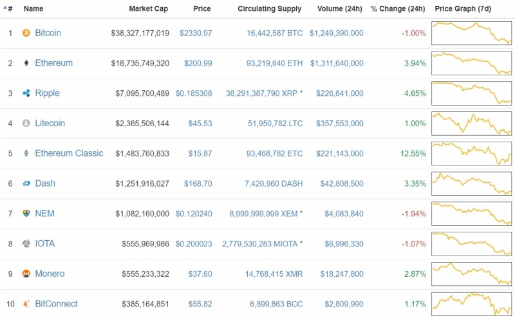
Task: Click Ethereum volume $1,311,640,000
Action: [337, 63]
